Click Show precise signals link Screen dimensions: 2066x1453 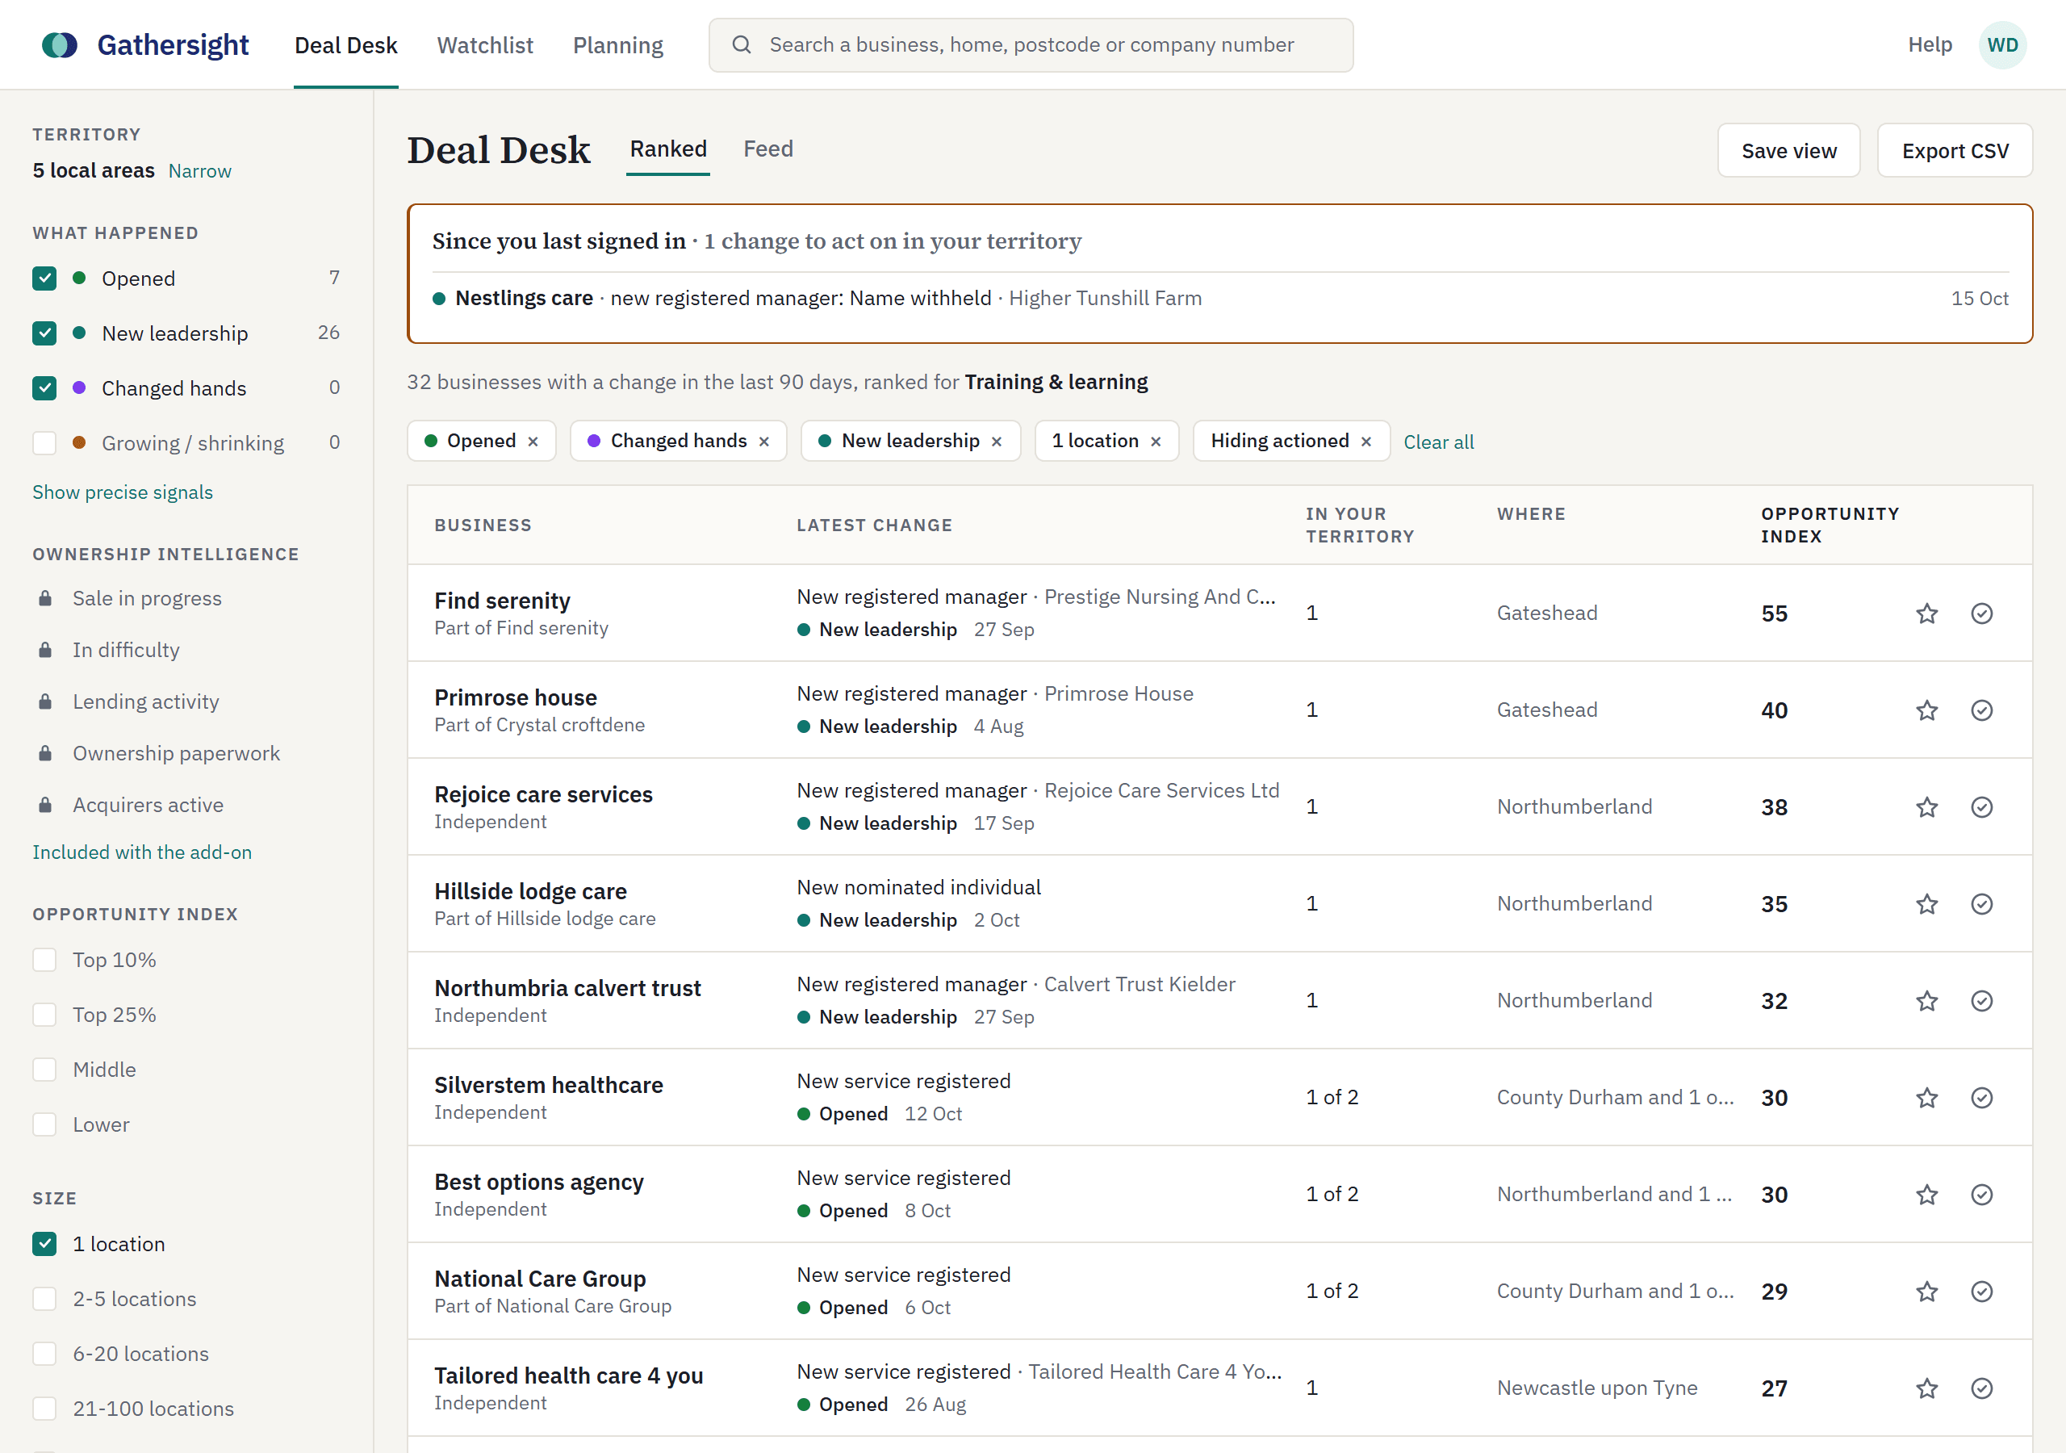point(123,492)
